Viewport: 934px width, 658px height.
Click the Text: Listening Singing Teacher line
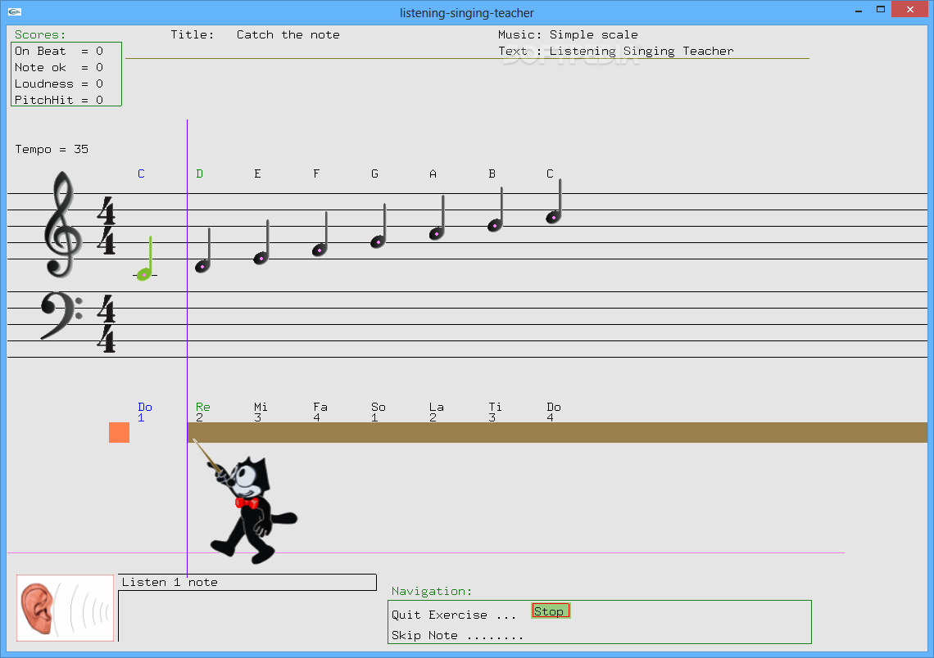616,52
